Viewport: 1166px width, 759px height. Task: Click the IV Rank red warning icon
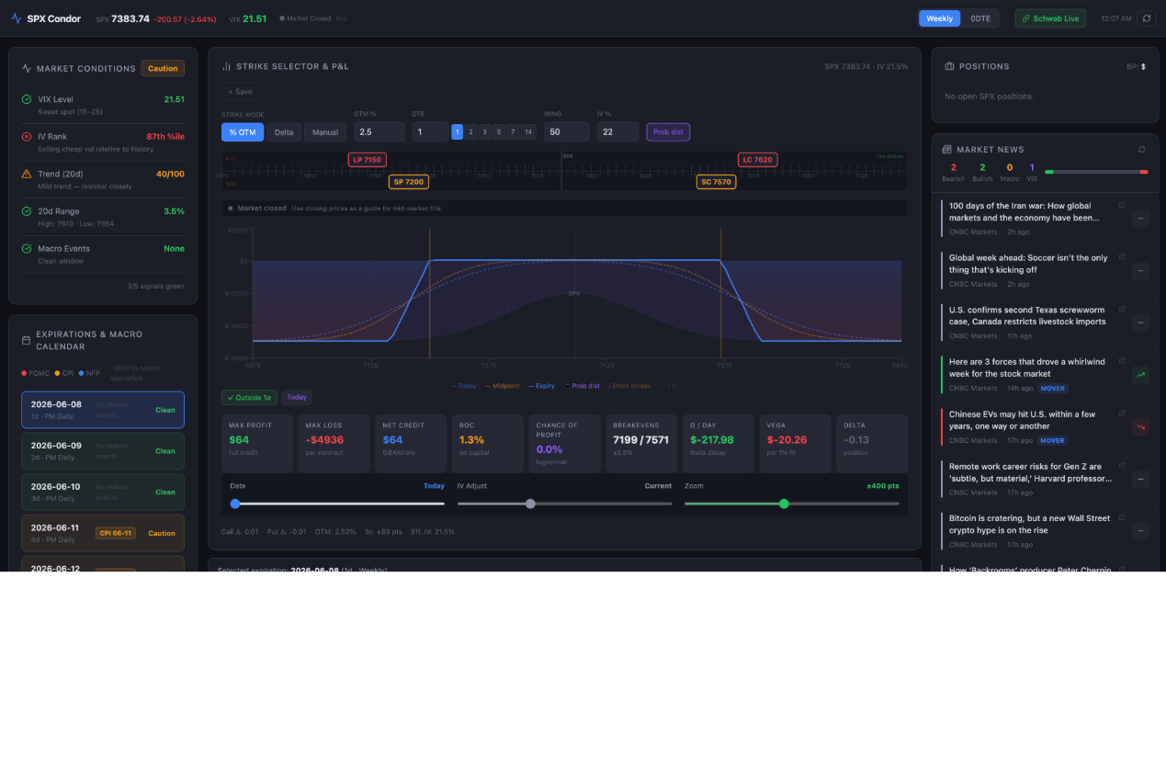pyautogui.click(x=27, y=136)
